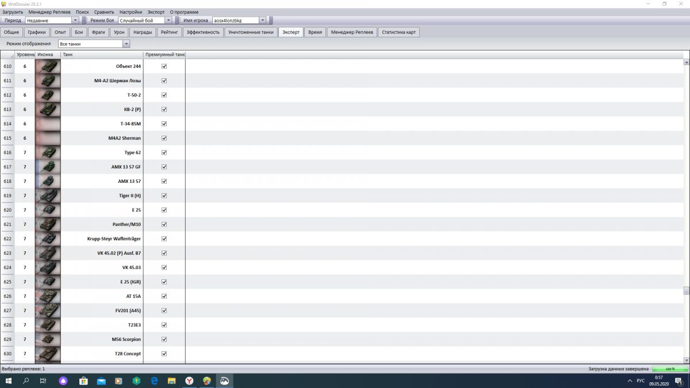
Task: Sort by the Уровень column header
Action: [25, 55]
